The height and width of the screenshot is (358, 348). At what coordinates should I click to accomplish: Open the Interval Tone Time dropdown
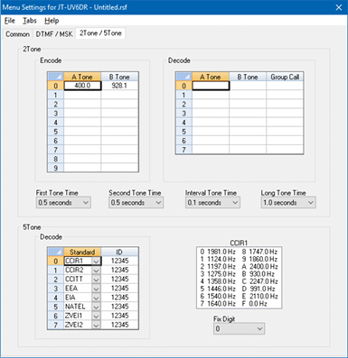point(212,203)
